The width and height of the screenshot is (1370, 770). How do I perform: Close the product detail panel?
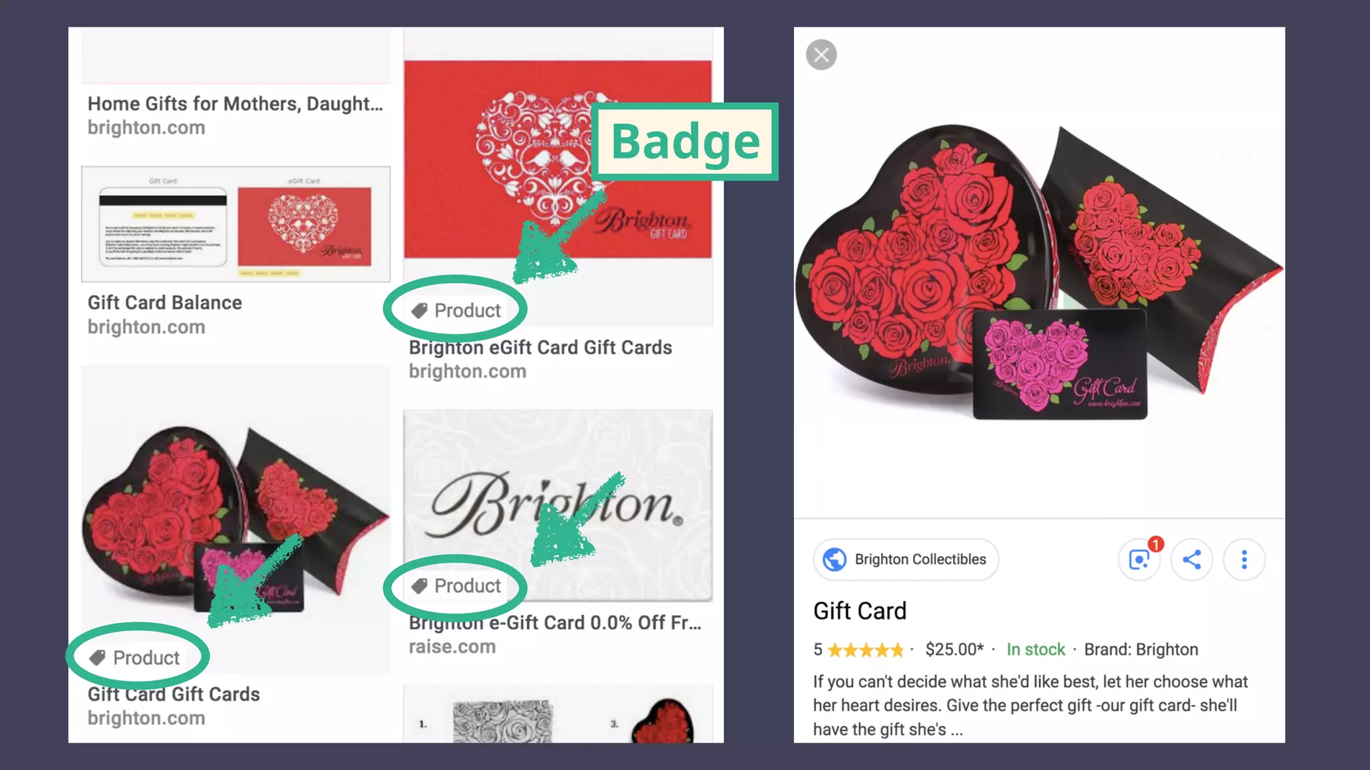click(821, 55)
